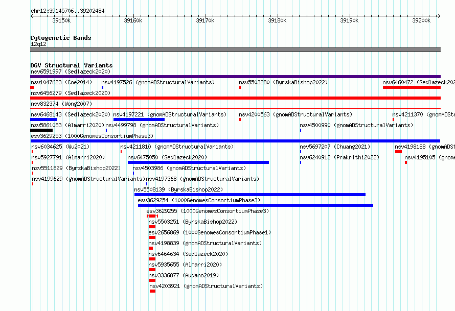Select the red bar under nsv4198188
This screenshot has width=455, height=311.
[398, 152]
